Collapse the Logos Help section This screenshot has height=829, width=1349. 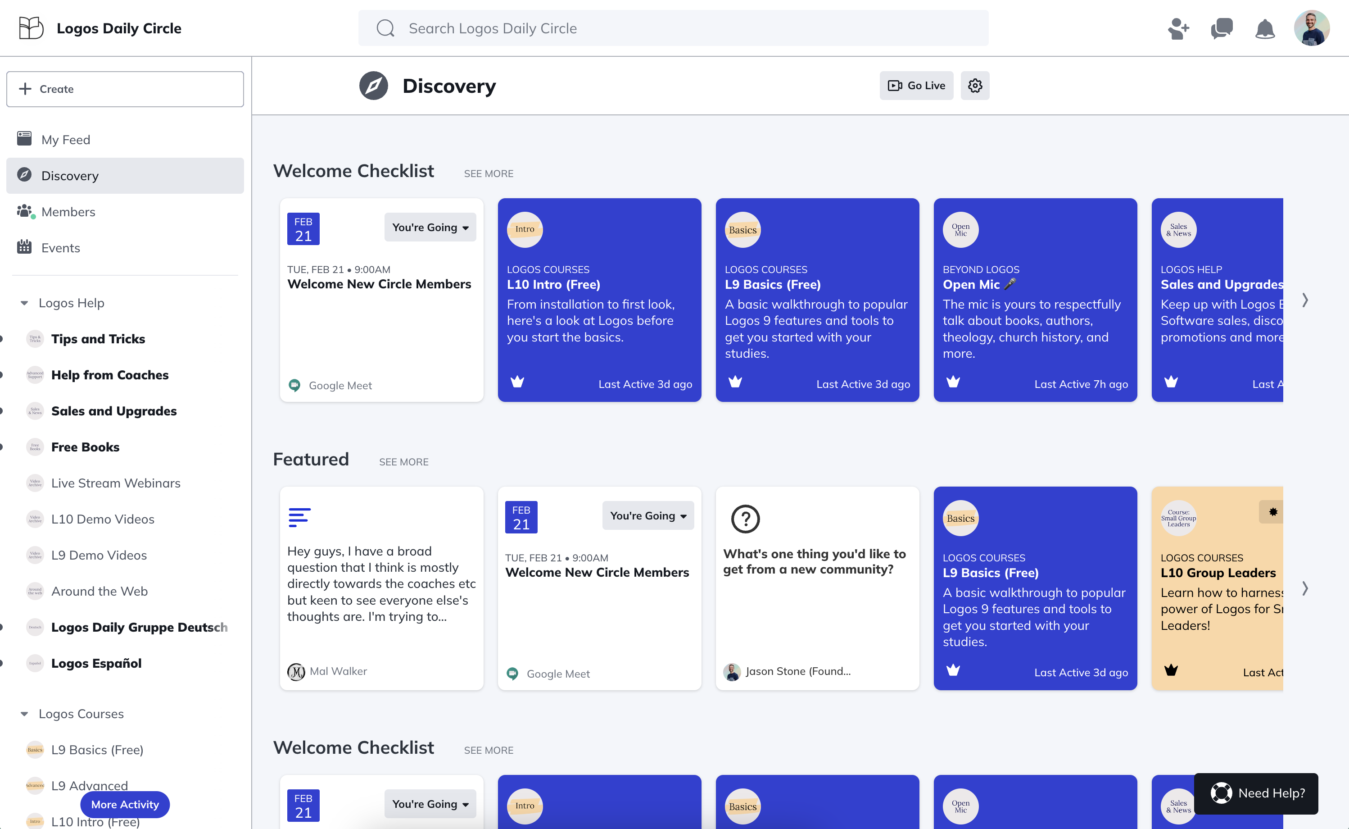coord(24,303)
